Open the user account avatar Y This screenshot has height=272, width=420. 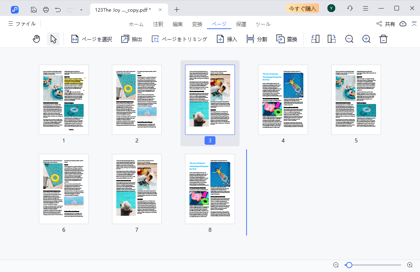[331, 8]
